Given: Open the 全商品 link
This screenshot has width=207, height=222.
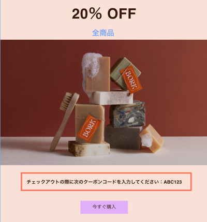Looking at the screenshot, I should coord(103,33).
